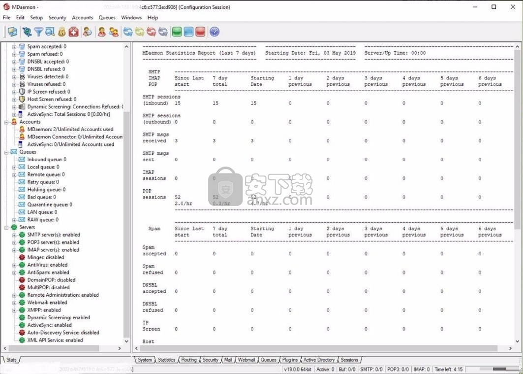Viewport: 523px width, 374px height.
Task: Click the POP3: 0/0 status bar entry
Action: pyautogui.click(x=398, y=370)
